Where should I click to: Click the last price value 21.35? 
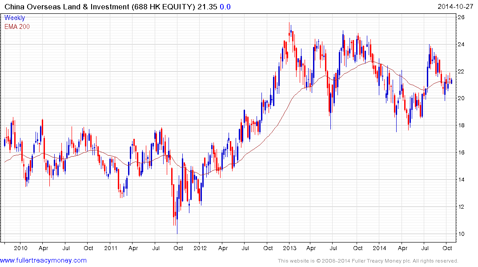[x=207, y=7]
